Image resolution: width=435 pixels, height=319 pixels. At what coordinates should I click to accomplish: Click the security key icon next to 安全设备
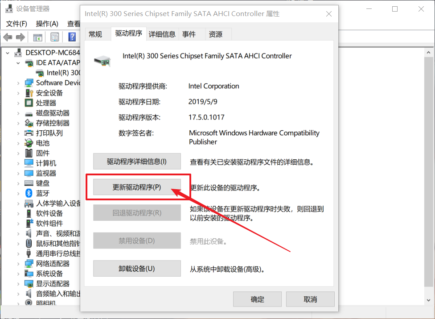(29, 93)
